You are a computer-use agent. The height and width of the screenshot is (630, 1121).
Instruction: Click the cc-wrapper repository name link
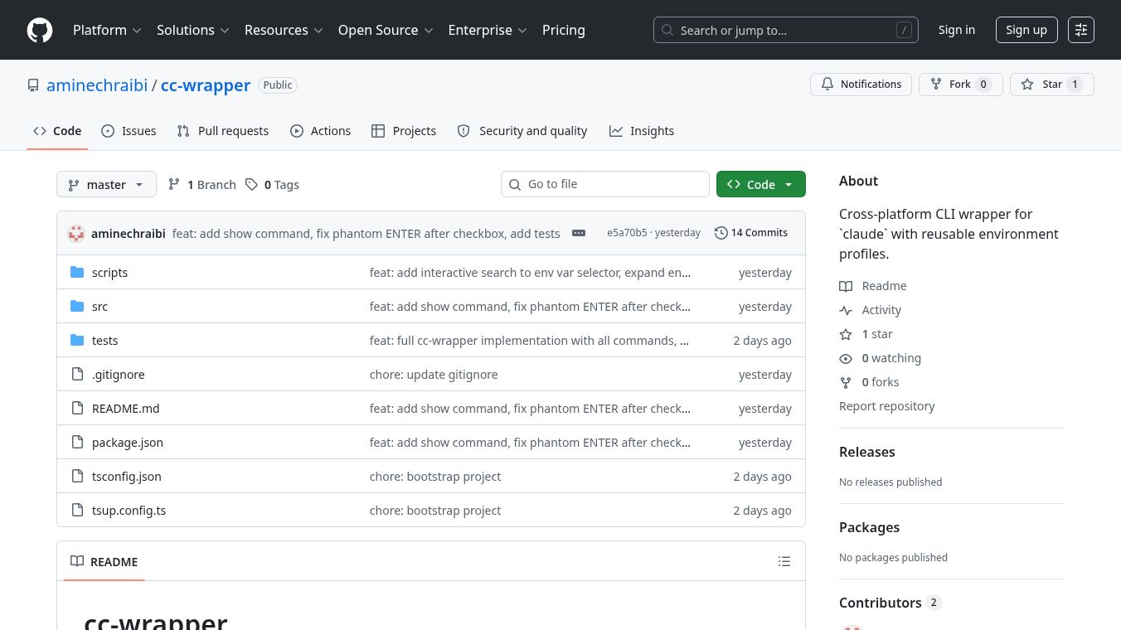pos(206,85)
